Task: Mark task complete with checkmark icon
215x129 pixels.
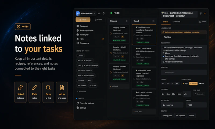Action: [205, 13]
